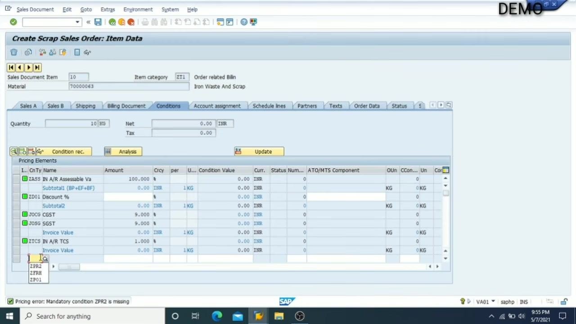Open Microsoft Edge from taskbar
The height and width of the screenshot is (324, 576).
217,316
